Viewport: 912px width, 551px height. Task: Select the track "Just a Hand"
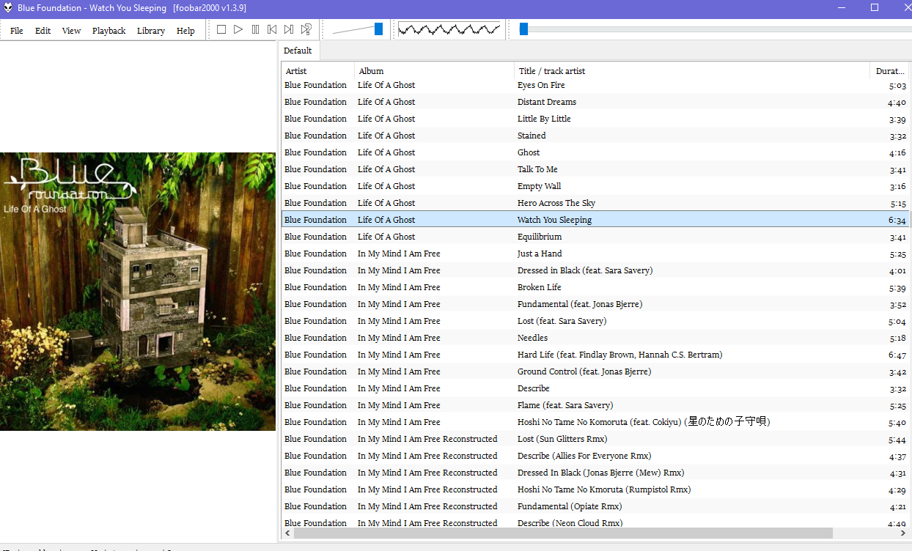[x=540, y=254]
